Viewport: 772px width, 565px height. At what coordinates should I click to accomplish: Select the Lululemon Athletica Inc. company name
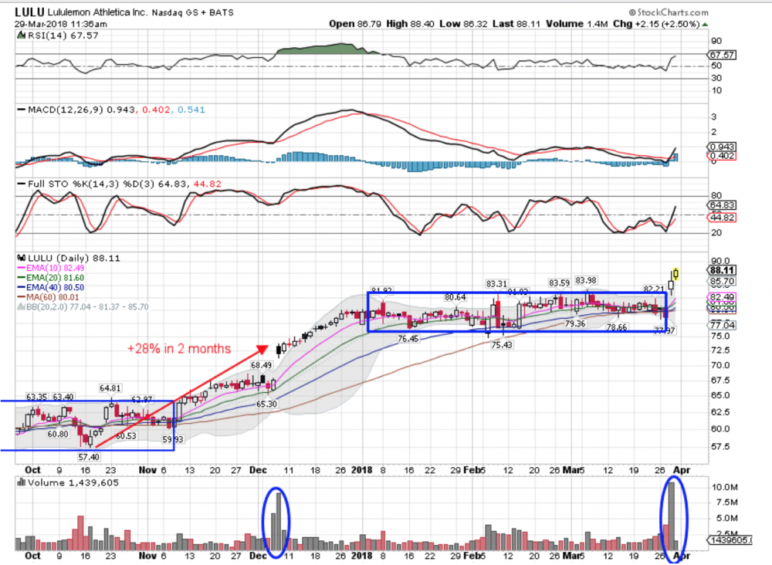pos(97,12)
